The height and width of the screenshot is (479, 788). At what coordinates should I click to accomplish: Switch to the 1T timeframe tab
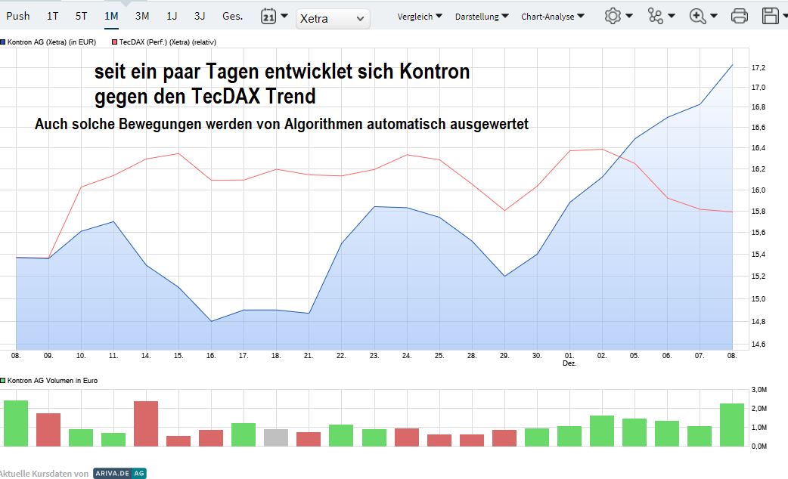[x=51, y=14]
